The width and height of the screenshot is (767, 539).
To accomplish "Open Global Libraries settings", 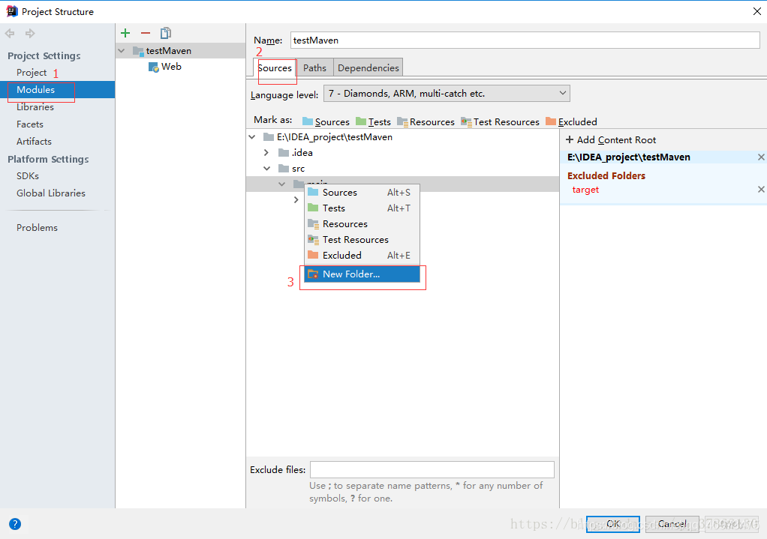I will coord(51,193).
